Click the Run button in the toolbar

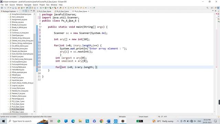pos(46,8)
